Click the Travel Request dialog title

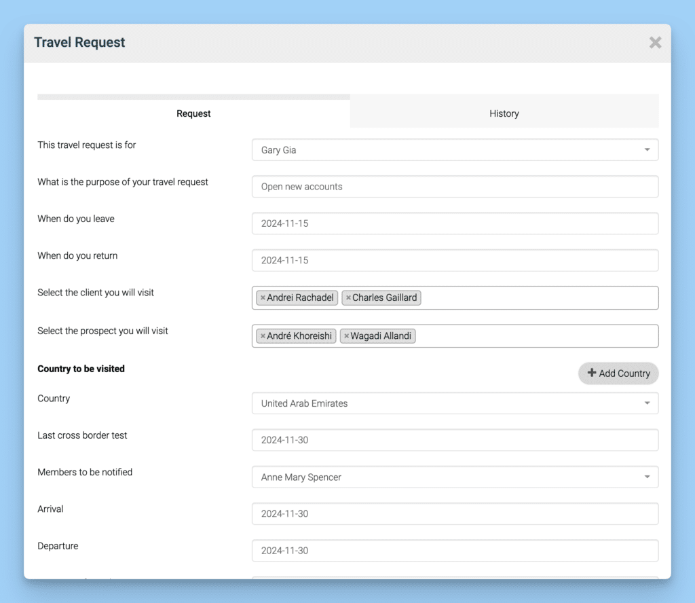coord(80,43)
